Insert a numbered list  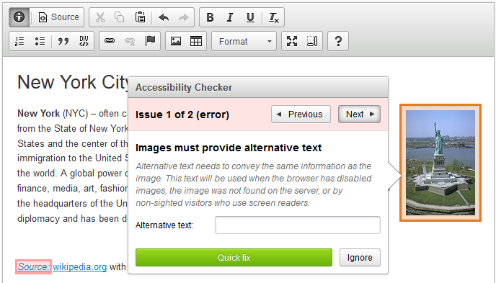(19, 41)
